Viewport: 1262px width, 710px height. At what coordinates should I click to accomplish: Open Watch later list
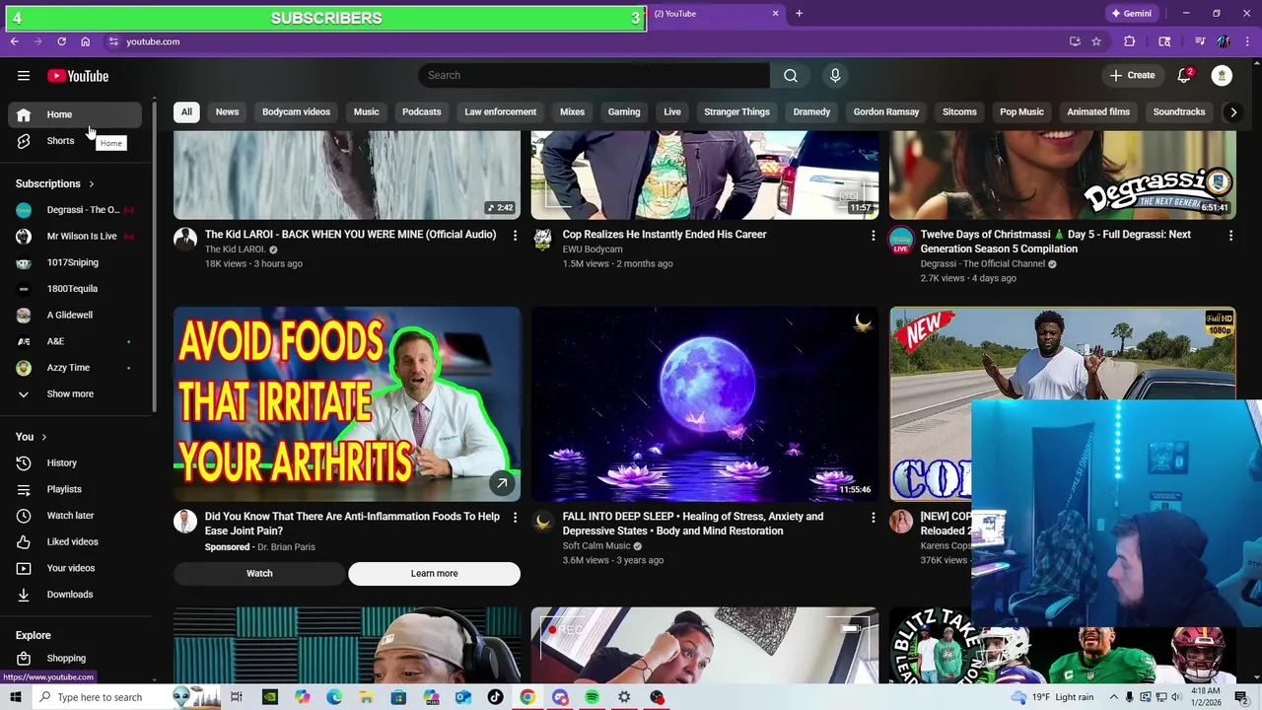pyautogui.click(x=75, y=516)
